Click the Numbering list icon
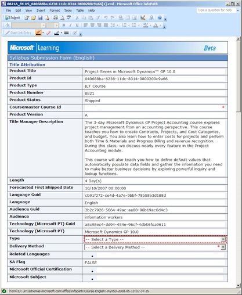Image resolution: width=242 pixels, height=295 pixels. tap(124, 25)
